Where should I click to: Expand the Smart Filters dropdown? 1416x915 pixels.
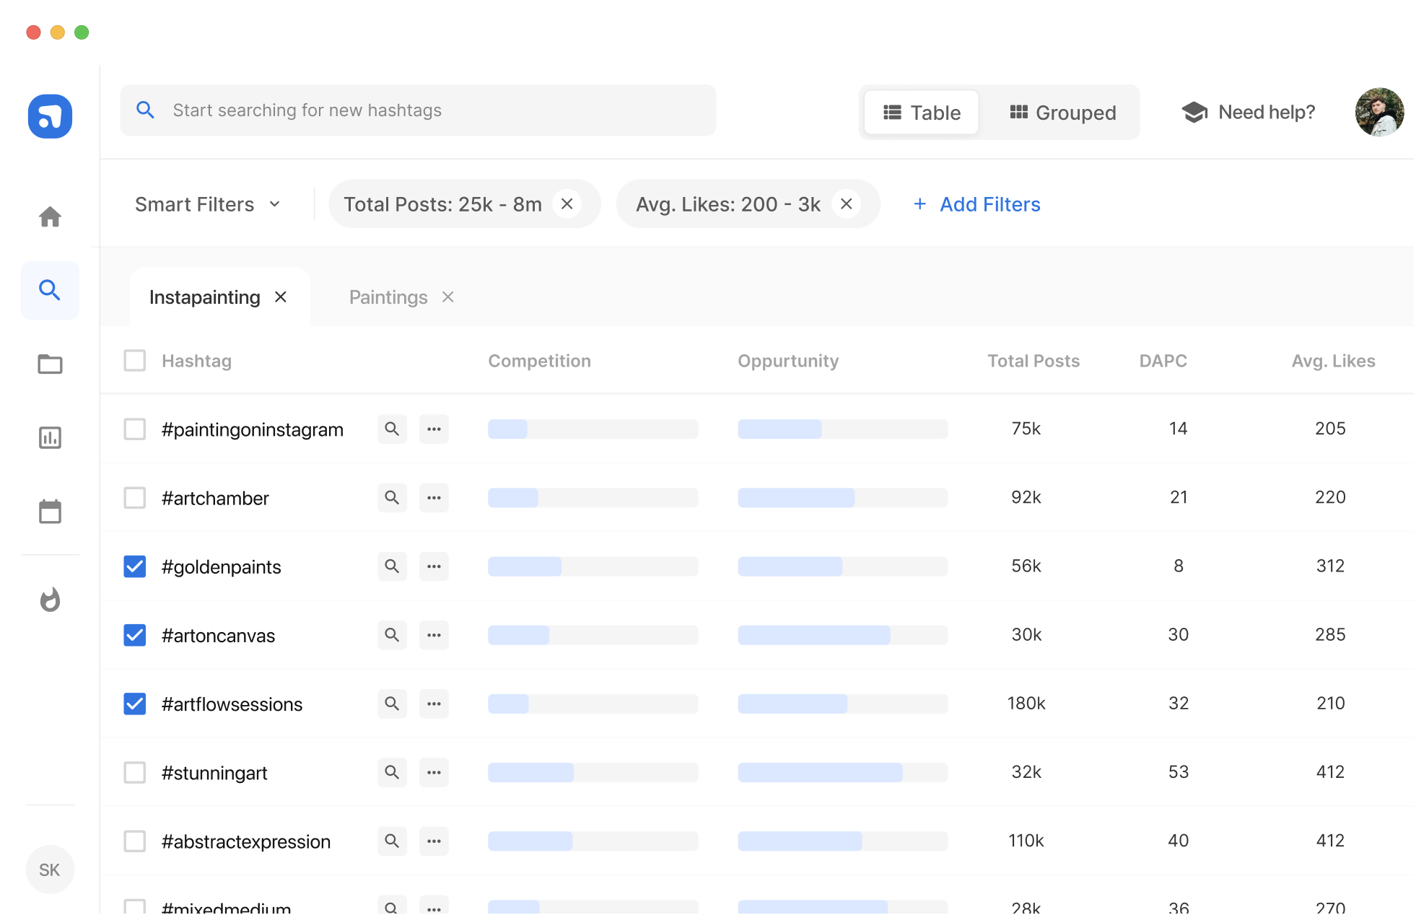[207, 204]
